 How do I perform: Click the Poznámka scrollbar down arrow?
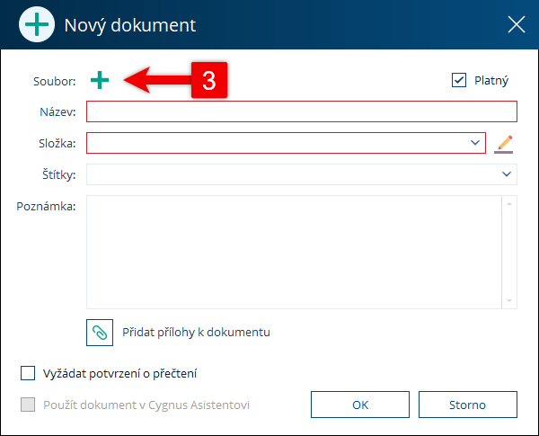coord(509,300)
